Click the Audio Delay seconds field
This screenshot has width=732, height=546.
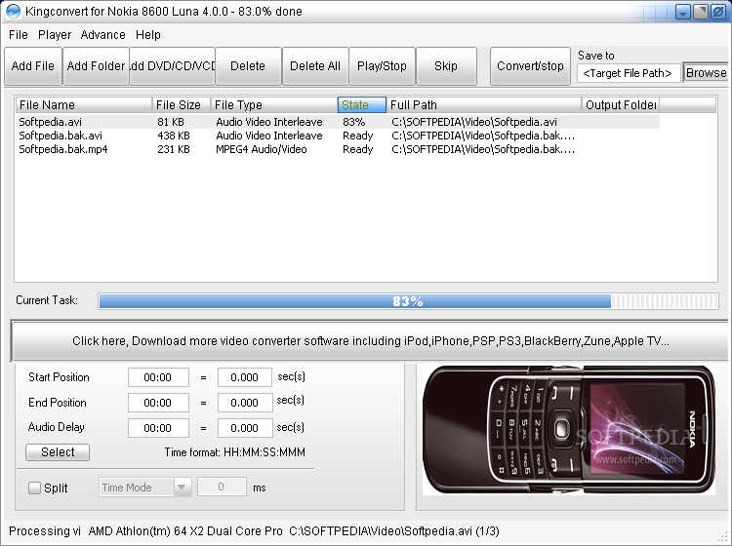click(245, 428)
